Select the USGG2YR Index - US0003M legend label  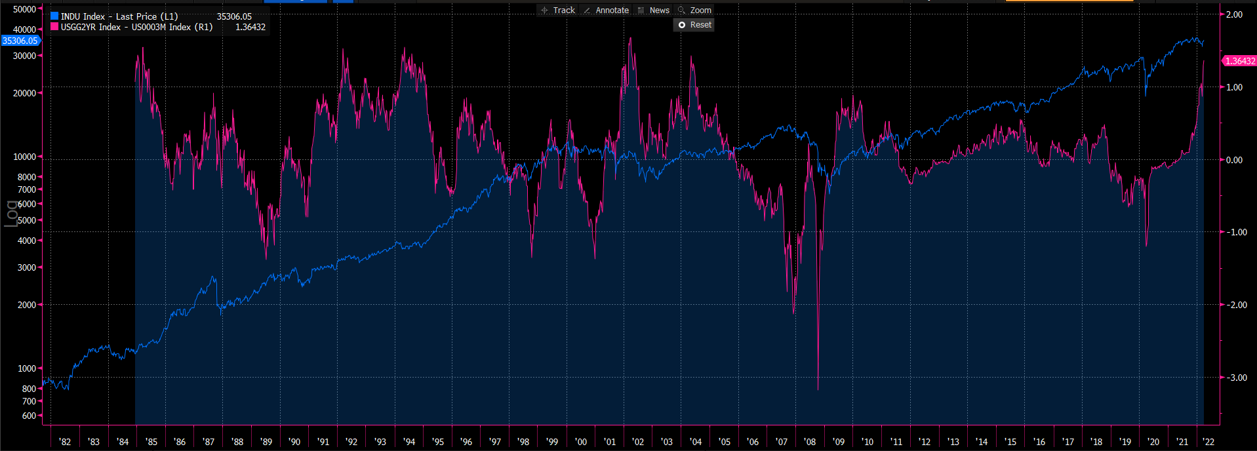[x=136, y=27]
